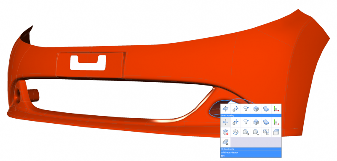
Task: Select curved surface icon above Direct Modeling header
Action: [266, 109]
